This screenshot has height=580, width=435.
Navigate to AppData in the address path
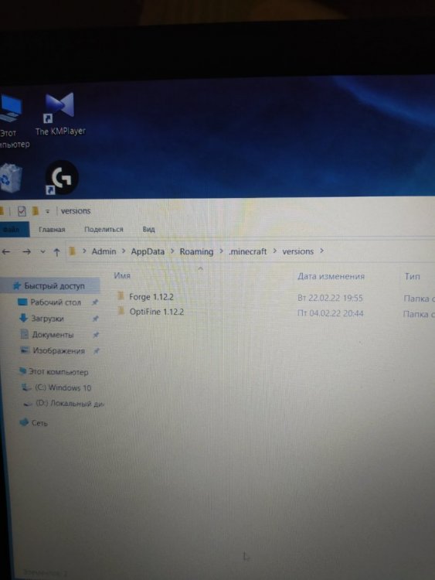(x=148, y=251)
